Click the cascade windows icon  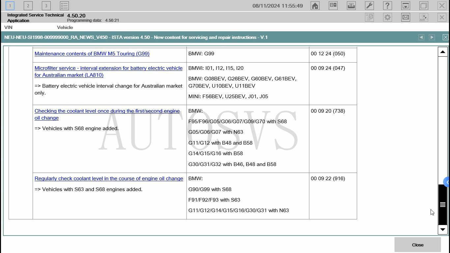pyautogui.click(x=424, y=6)
